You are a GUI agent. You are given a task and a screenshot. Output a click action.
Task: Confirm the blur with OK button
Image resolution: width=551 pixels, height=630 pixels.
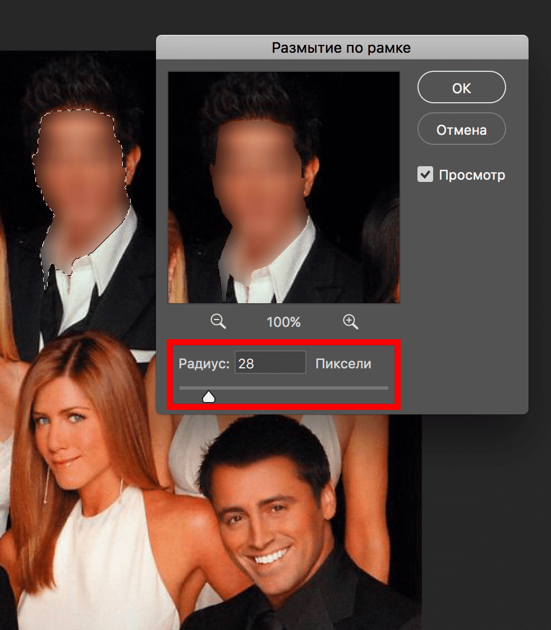coord(461,88)
